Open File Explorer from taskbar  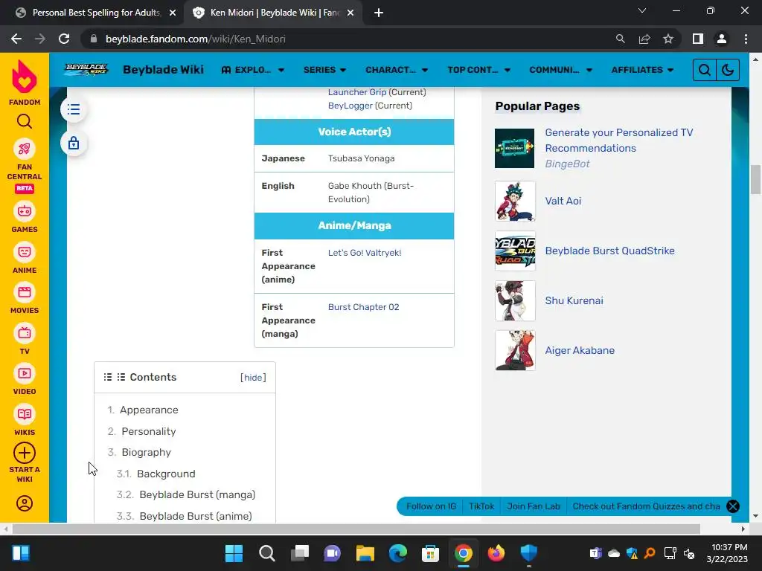365,553
